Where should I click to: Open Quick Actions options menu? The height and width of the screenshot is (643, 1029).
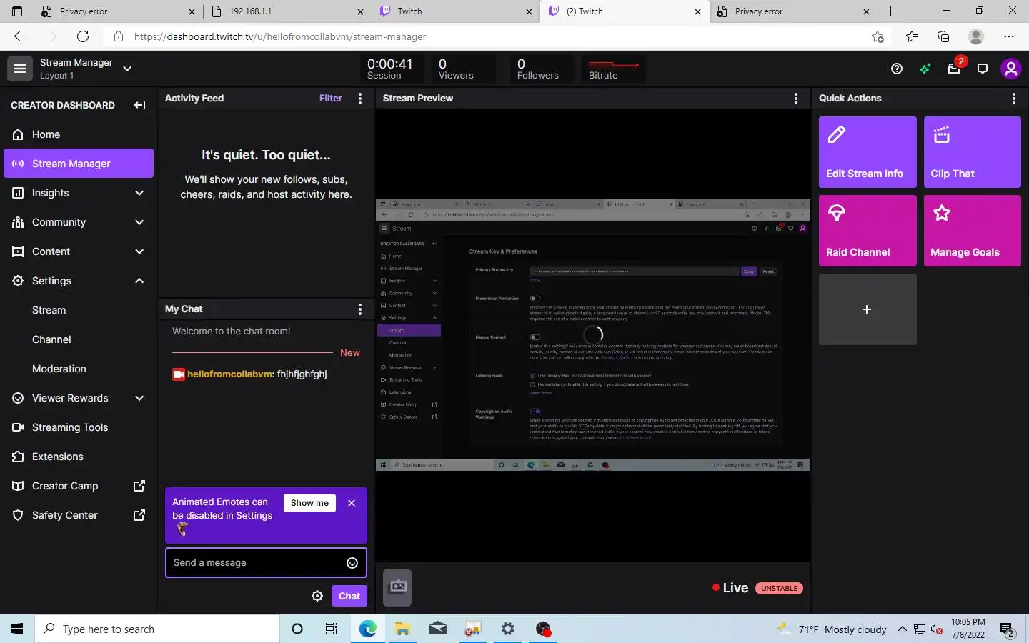coord(1014,99)
